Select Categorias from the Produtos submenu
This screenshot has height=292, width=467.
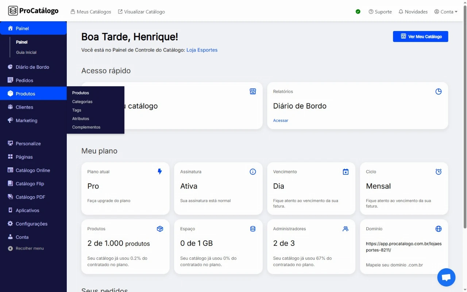[82, 102]
